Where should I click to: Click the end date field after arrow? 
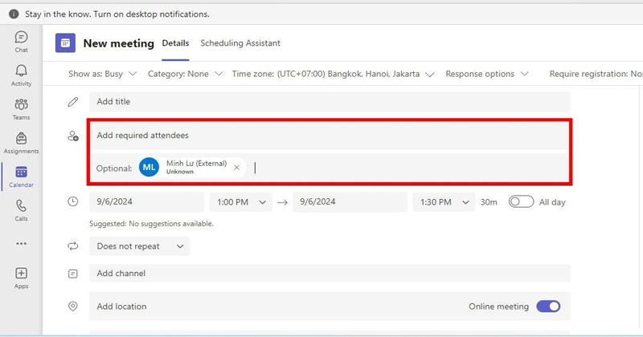click(350, 202)
